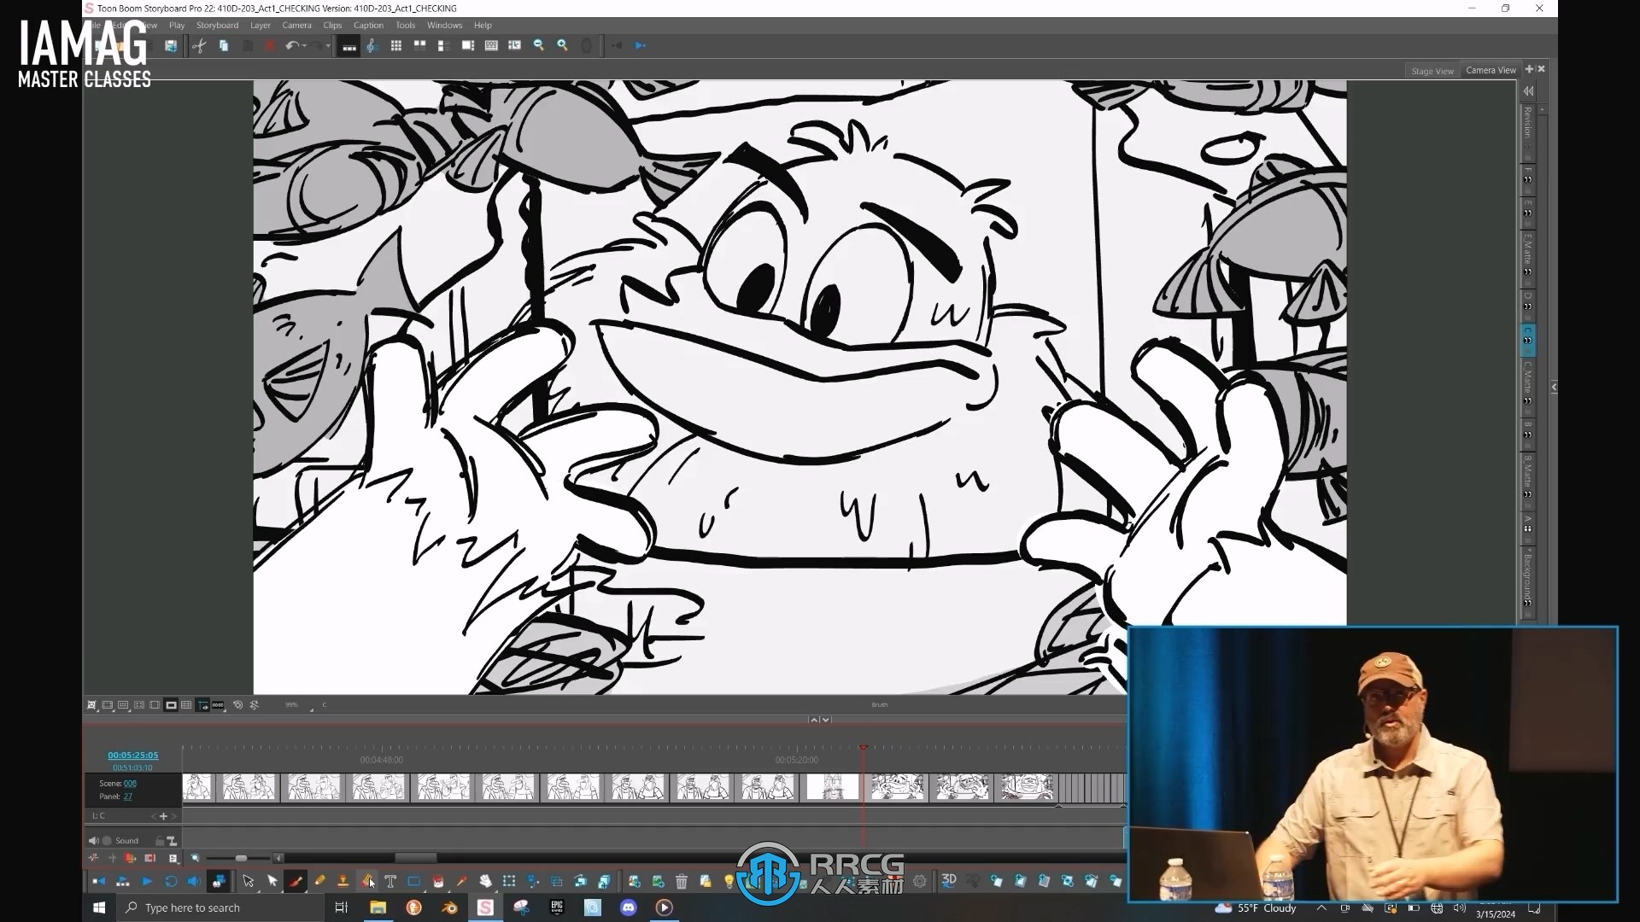Screen dimensions: 1640x922
Task: Click the scissors Cut icon
Action: [x=199, y=46]
